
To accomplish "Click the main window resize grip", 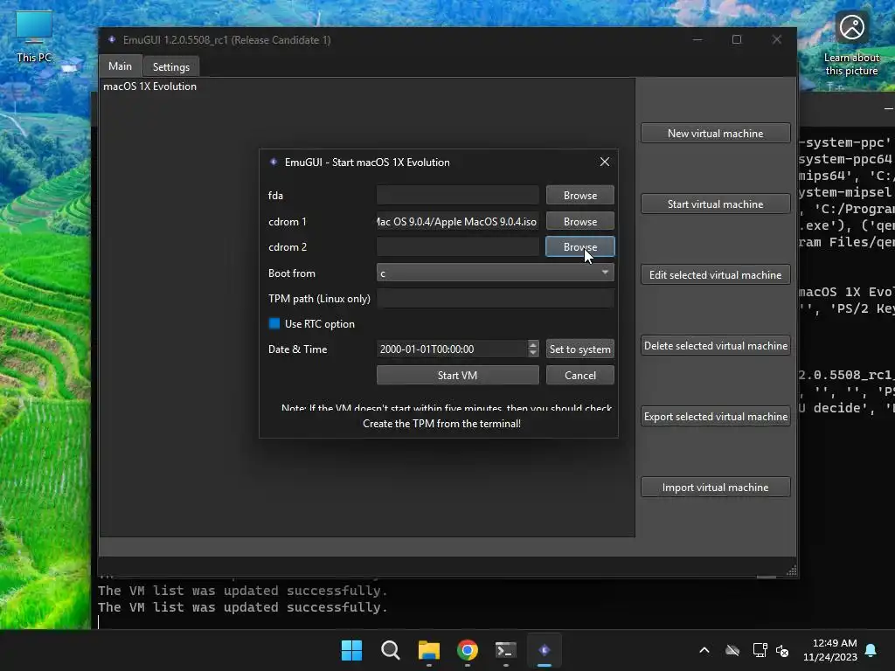I will tap(791, 571).
